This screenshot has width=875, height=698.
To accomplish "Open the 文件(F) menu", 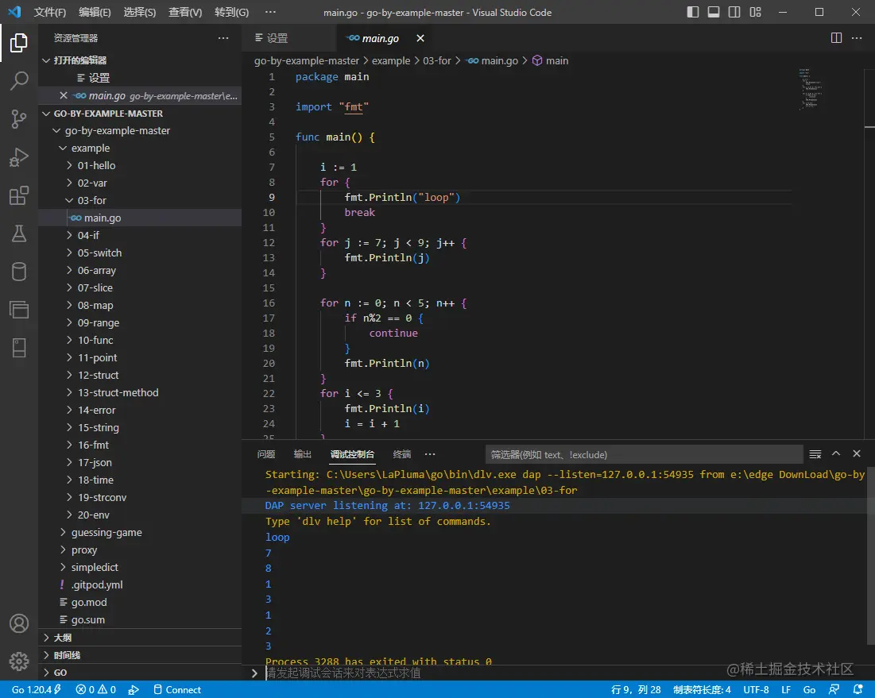I will pos(49,12).
